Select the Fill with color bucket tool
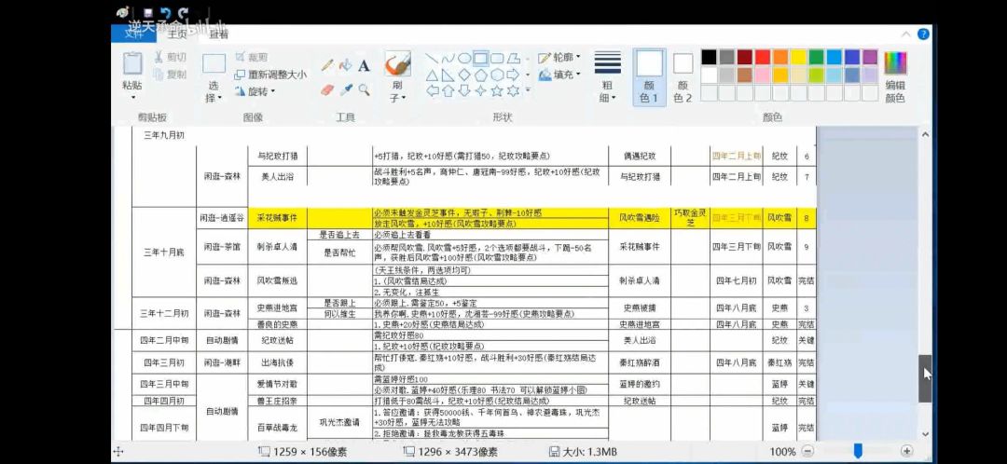Screen dimensions: 1007x464 coord(346,65)
